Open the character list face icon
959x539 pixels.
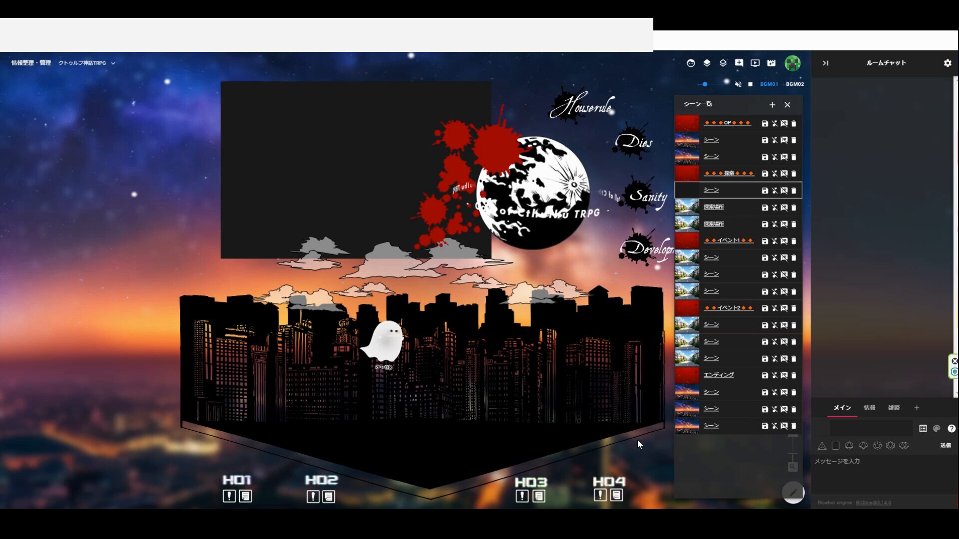pyautogui.click(x=691, y=63)
